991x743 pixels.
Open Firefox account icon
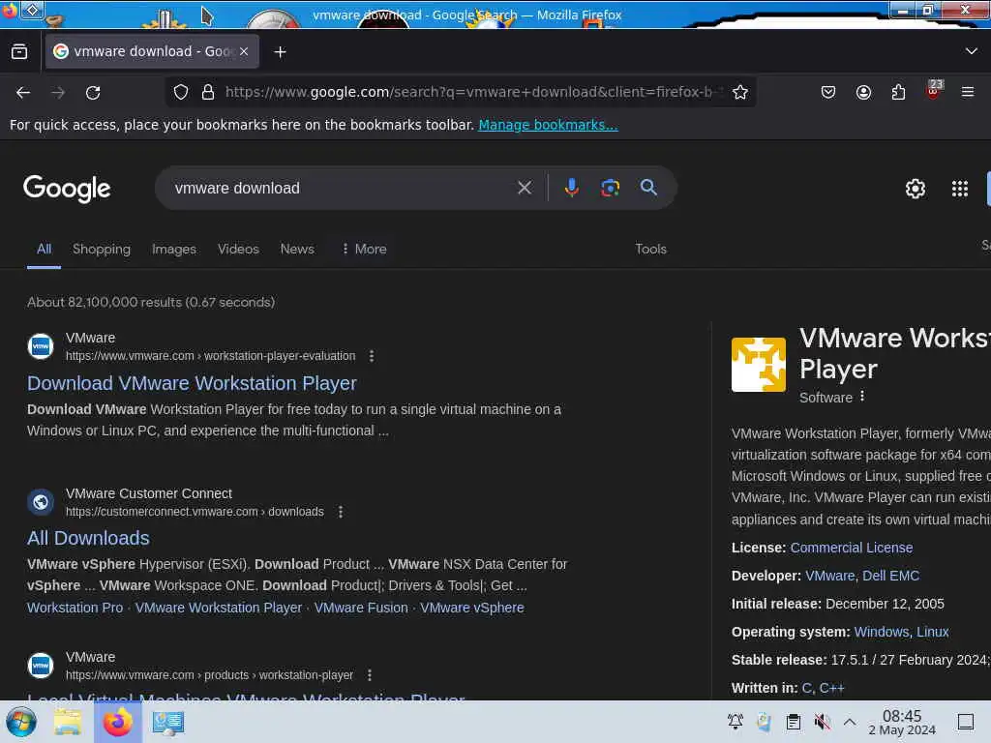(x=863, y=92)
